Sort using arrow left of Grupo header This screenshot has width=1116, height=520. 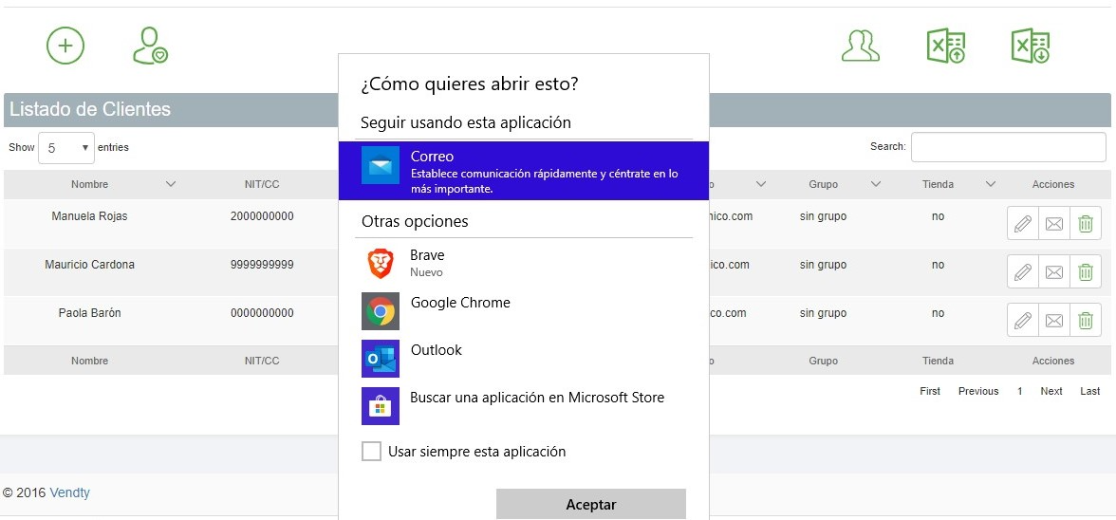pyautogui.click(x=761, y=184)
